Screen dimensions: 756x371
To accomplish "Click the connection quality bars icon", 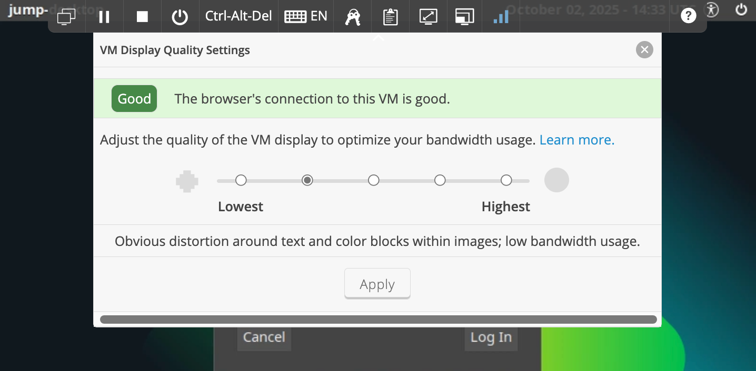I will (501, 17).
